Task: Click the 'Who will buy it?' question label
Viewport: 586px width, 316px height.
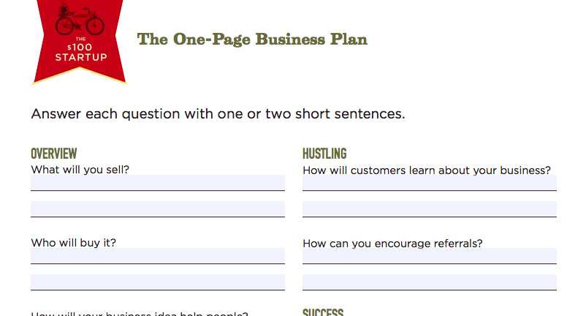Action: (73, 243)
